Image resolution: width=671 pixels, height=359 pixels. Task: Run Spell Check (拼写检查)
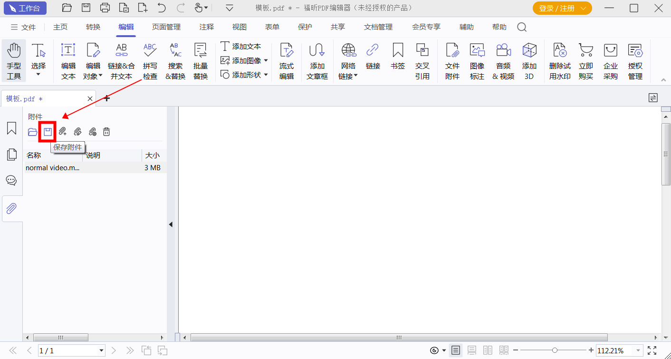point(150,59)
